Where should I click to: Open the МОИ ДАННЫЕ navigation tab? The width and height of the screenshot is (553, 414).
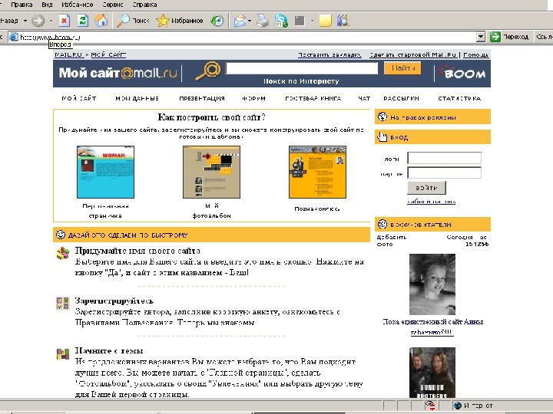tap(137, 99)
